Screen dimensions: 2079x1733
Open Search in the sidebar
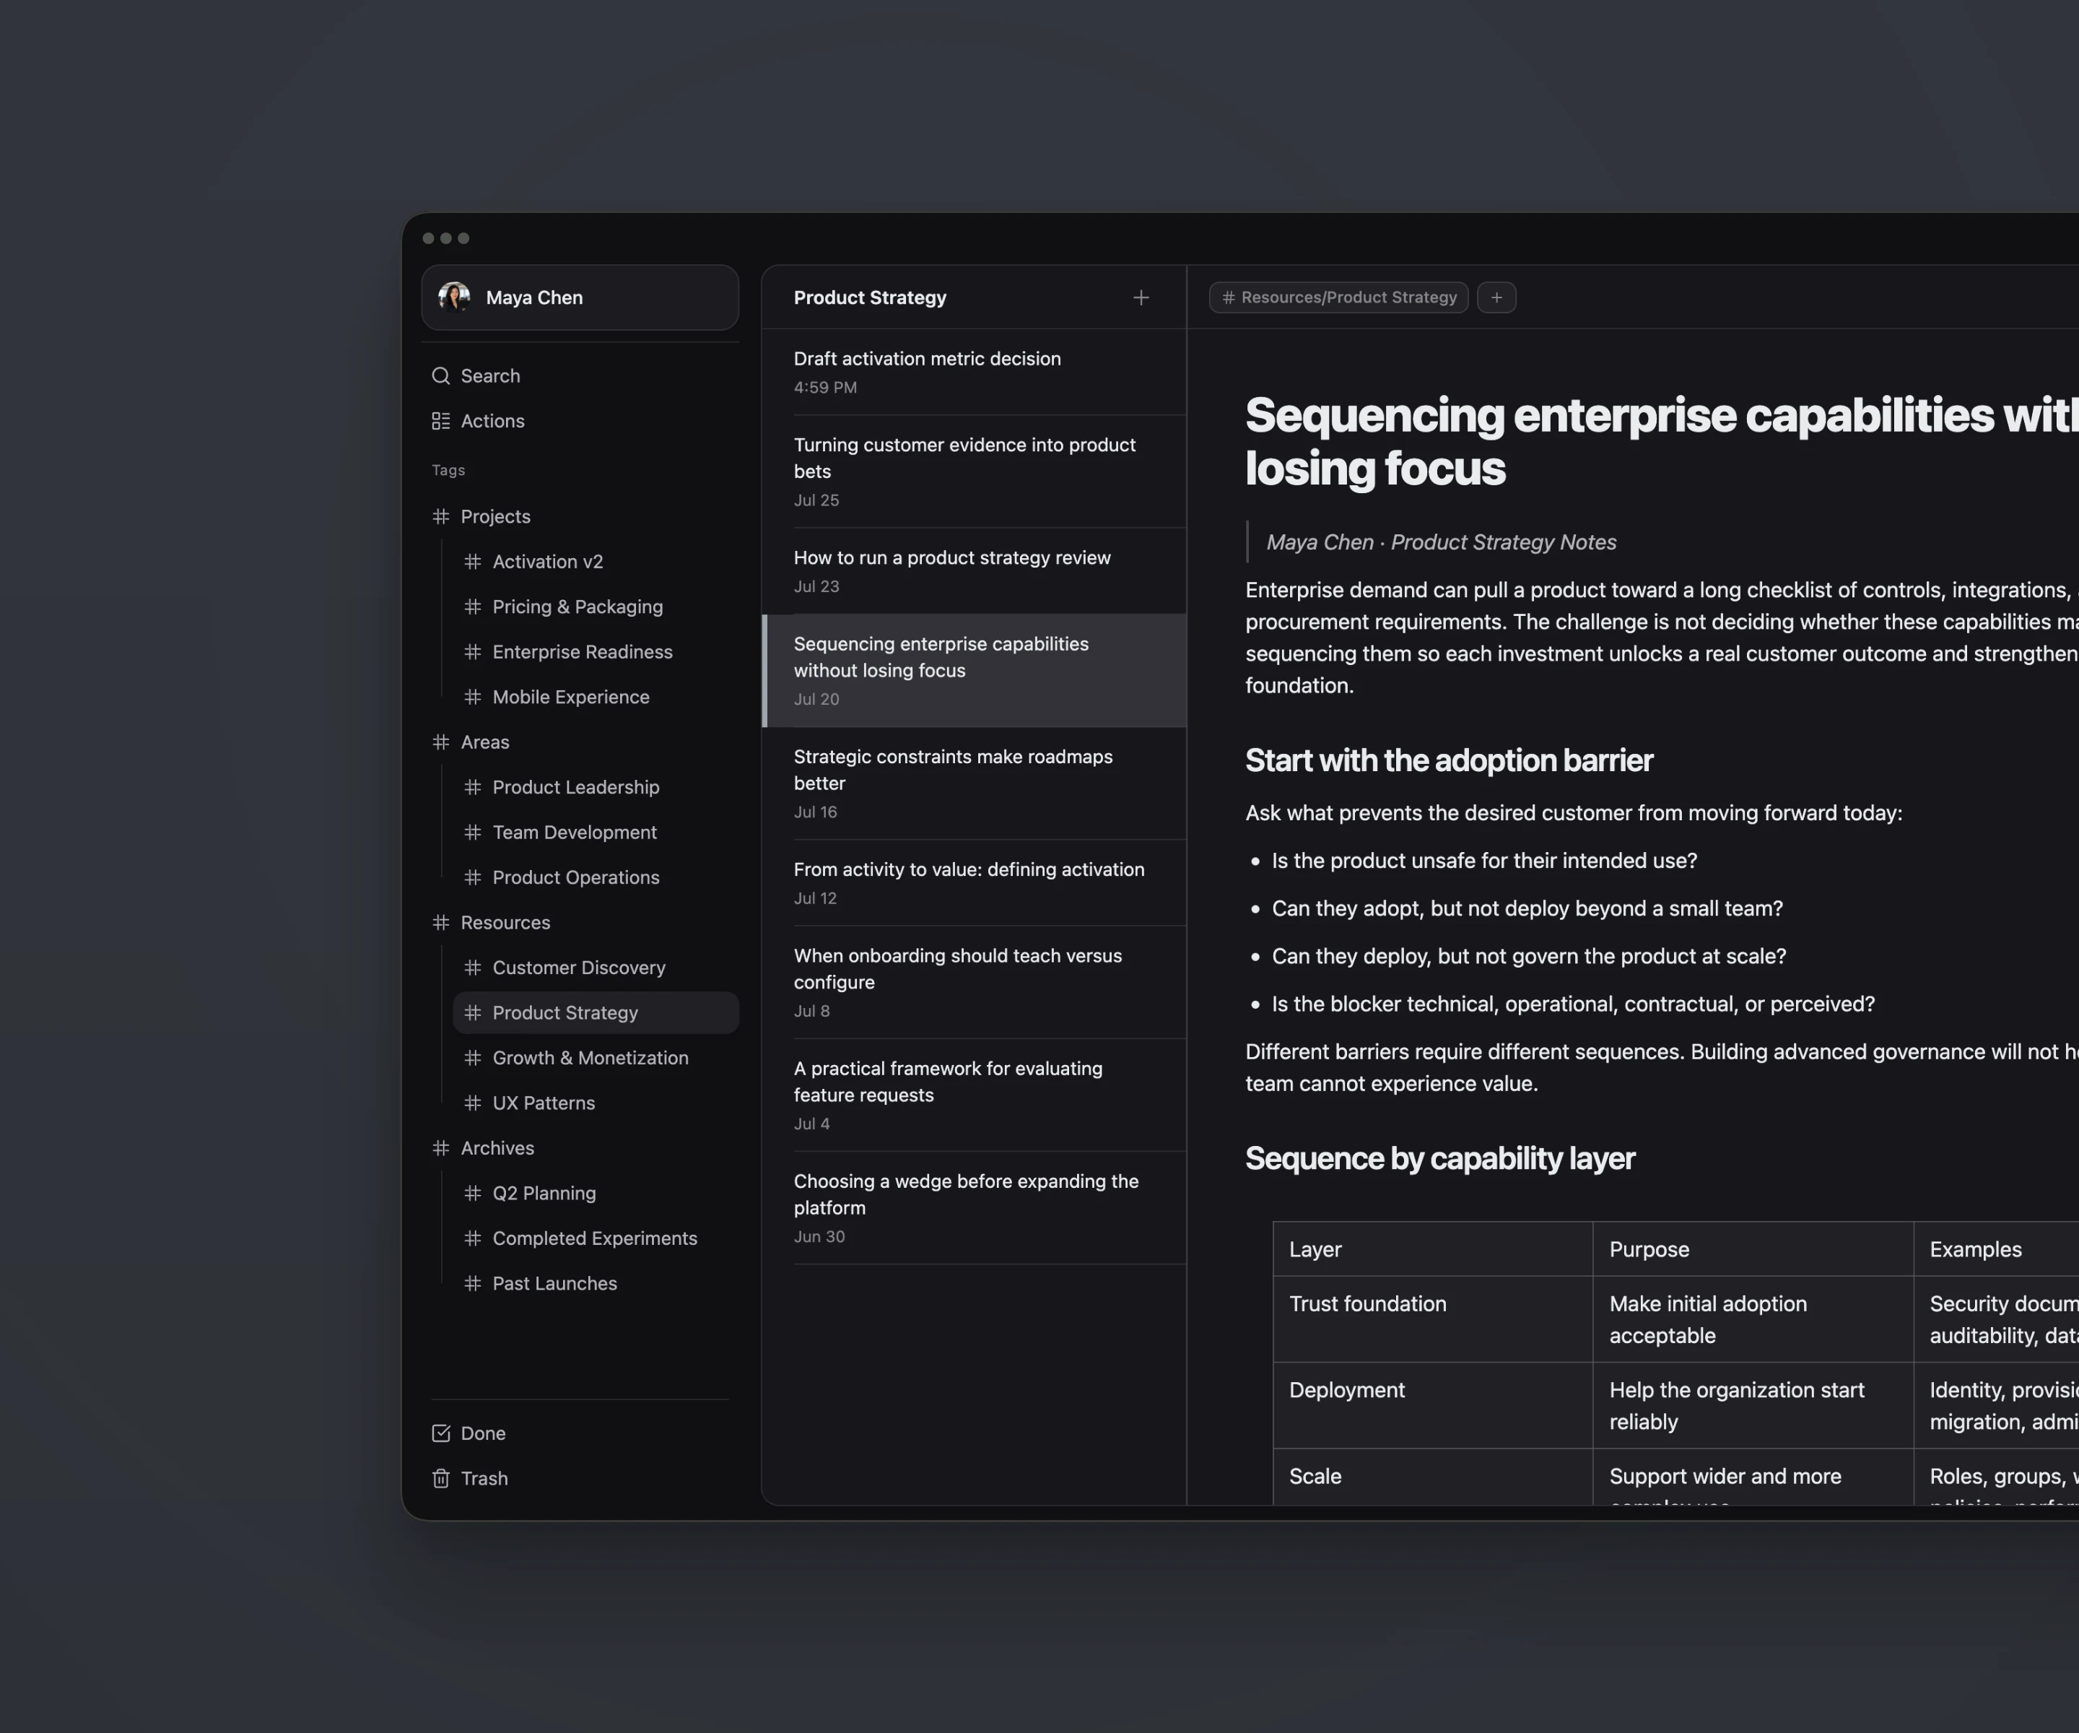click(x=580, y=376)
